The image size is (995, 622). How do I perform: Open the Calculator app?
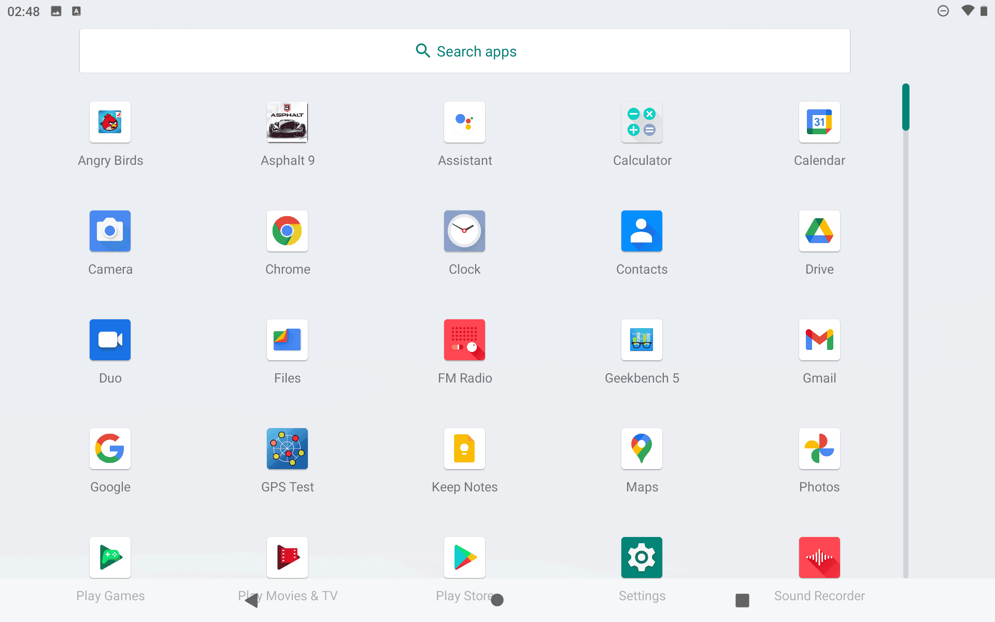(642, 122)
